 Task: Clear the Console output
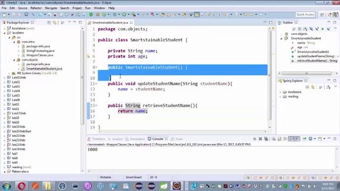[x=274, y=139]
